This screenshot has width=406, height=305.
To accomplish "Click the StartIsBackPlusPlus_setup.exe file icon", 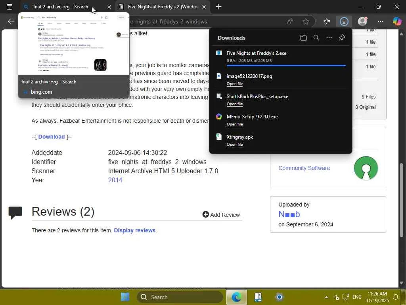I will (x=219, y=96).
